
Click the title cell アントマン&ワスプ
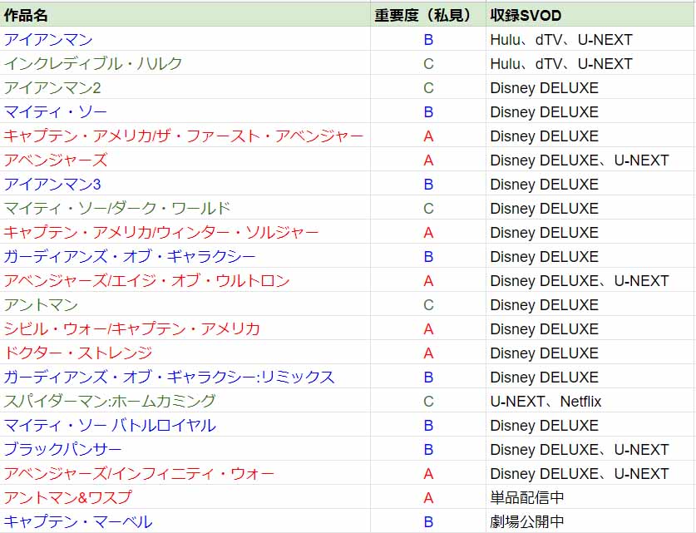point(185,497)
